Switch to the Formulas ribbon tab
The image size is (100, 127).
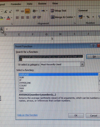click(x=16, y=4)
